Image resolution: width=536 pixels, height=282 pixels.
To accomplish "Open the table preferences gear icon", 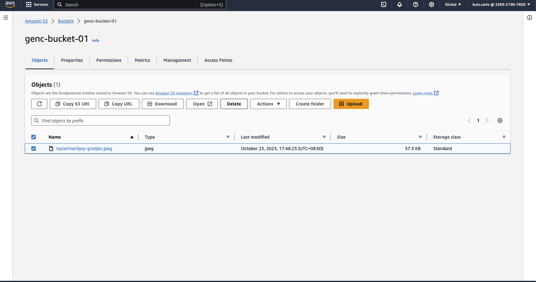I will 500,120.
